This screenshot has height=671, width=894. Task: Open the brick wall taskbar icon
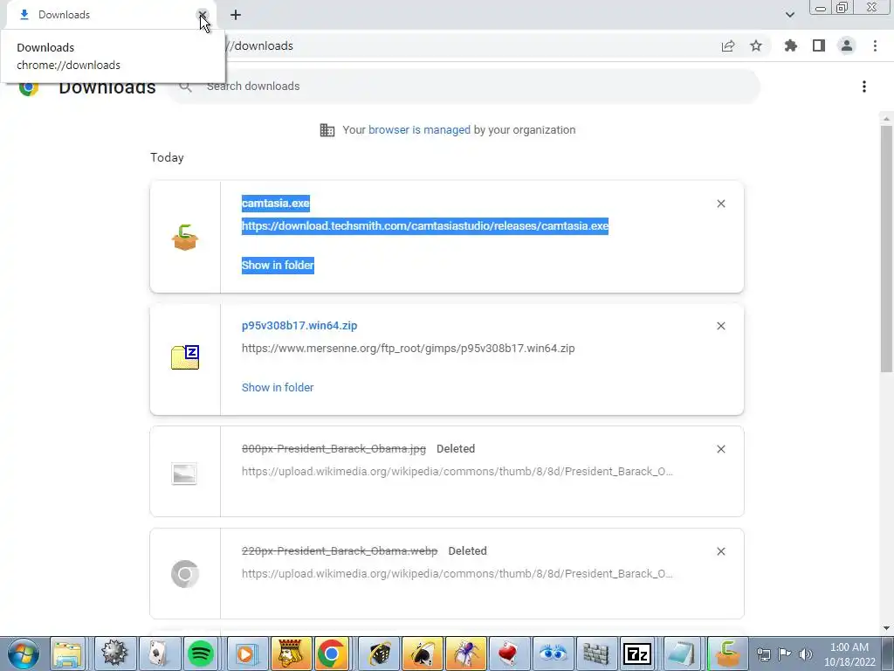pyautogui.click(x=595, y=654)
